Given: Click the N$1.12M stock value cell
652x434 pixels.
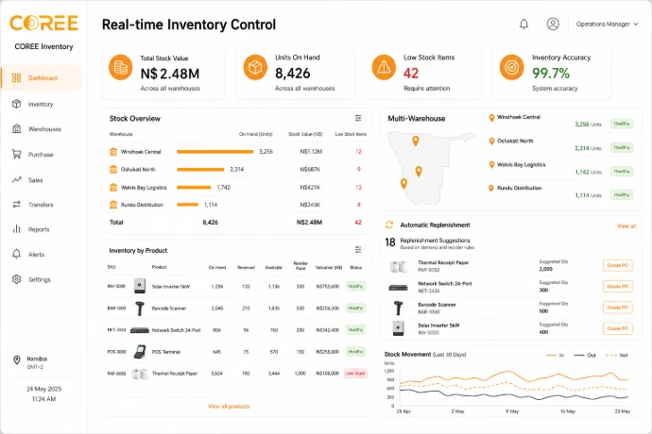Looking at the screenshot, I should tap(311, 152).
